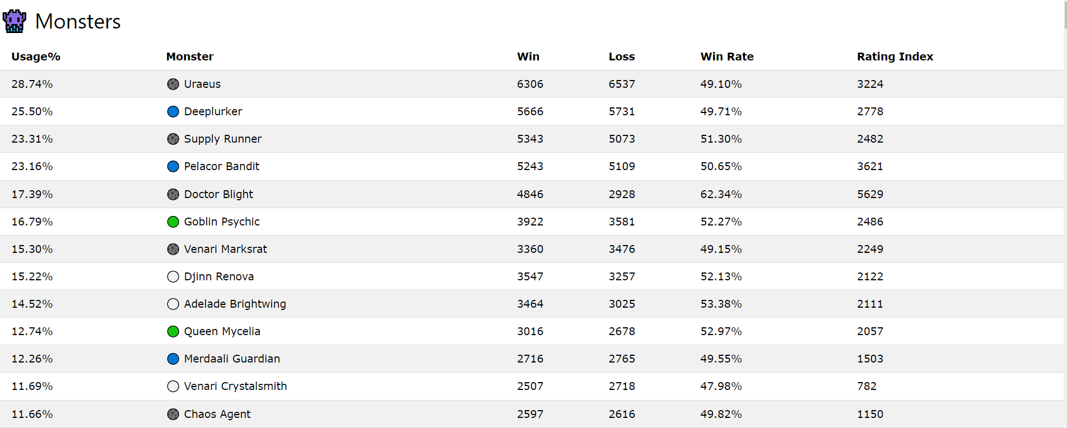Image resolution: width=1067 pixels, height=428 pixels.
Task: Open the Supply Runner monster entry
Action: pyautogui.click(x=223, y=139)
